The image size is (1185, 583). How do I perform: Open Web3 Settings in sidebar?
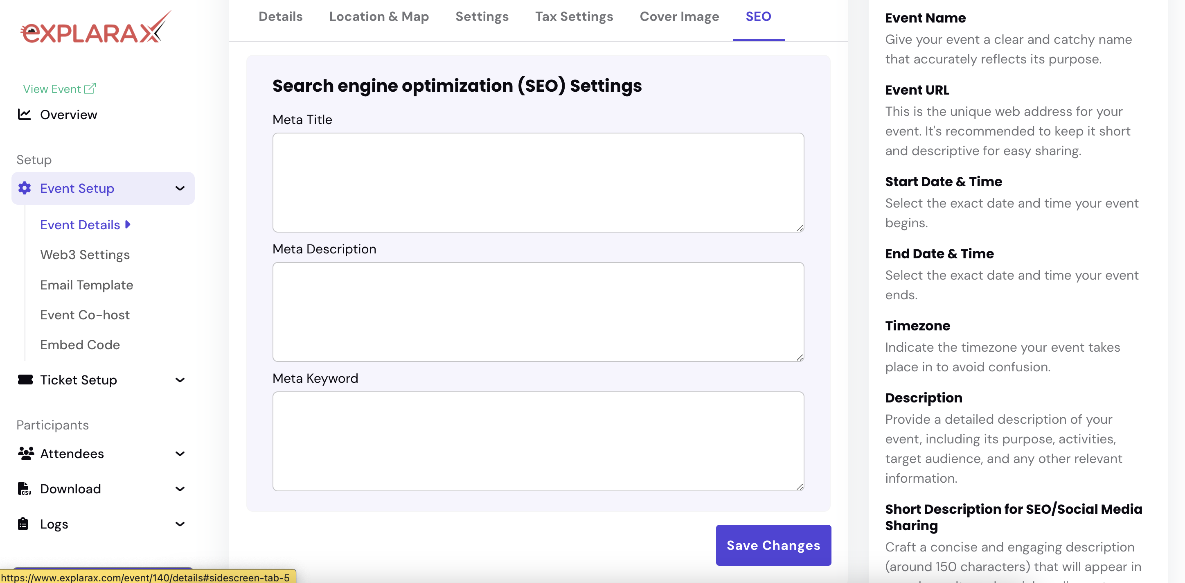click(85, 255)
